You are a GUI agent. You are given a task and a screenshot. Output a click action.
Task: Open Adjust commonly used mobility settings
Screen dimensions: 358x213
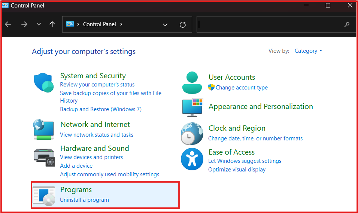(x=110, y=174)
